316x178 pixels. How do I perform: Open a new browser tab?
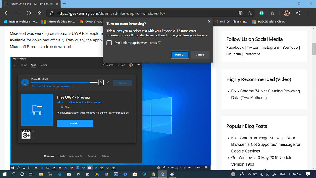64,4
